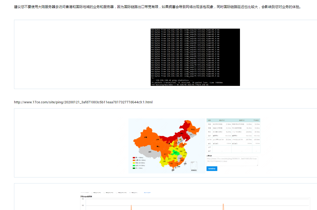Click the 子机vcpu使用率 chart title
The width and height of the screenshot is (317, 210).
point(86,196)
